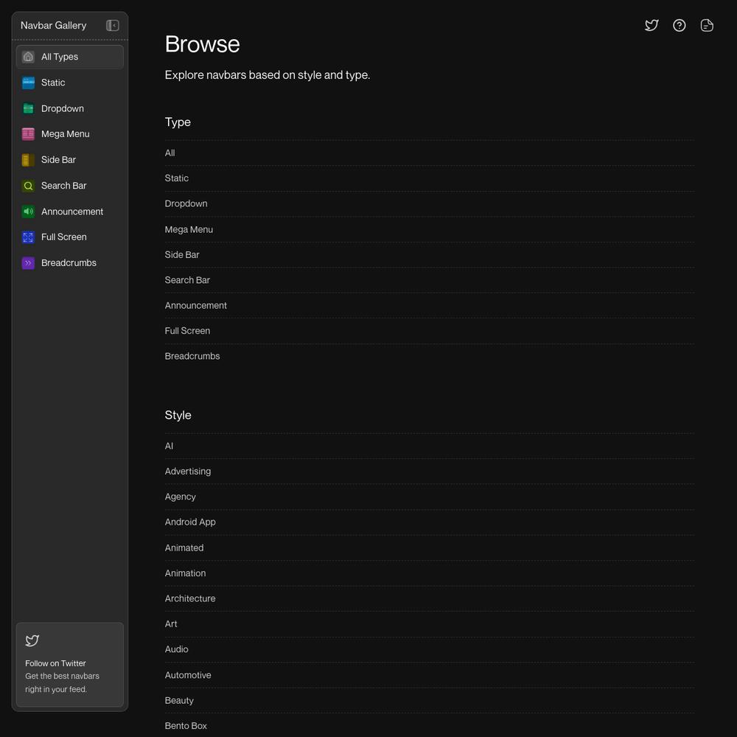Select Search Bar label in the sidebar
This screenshot has height=737, width=737.
pyautogui.click(x=64, y=186)
